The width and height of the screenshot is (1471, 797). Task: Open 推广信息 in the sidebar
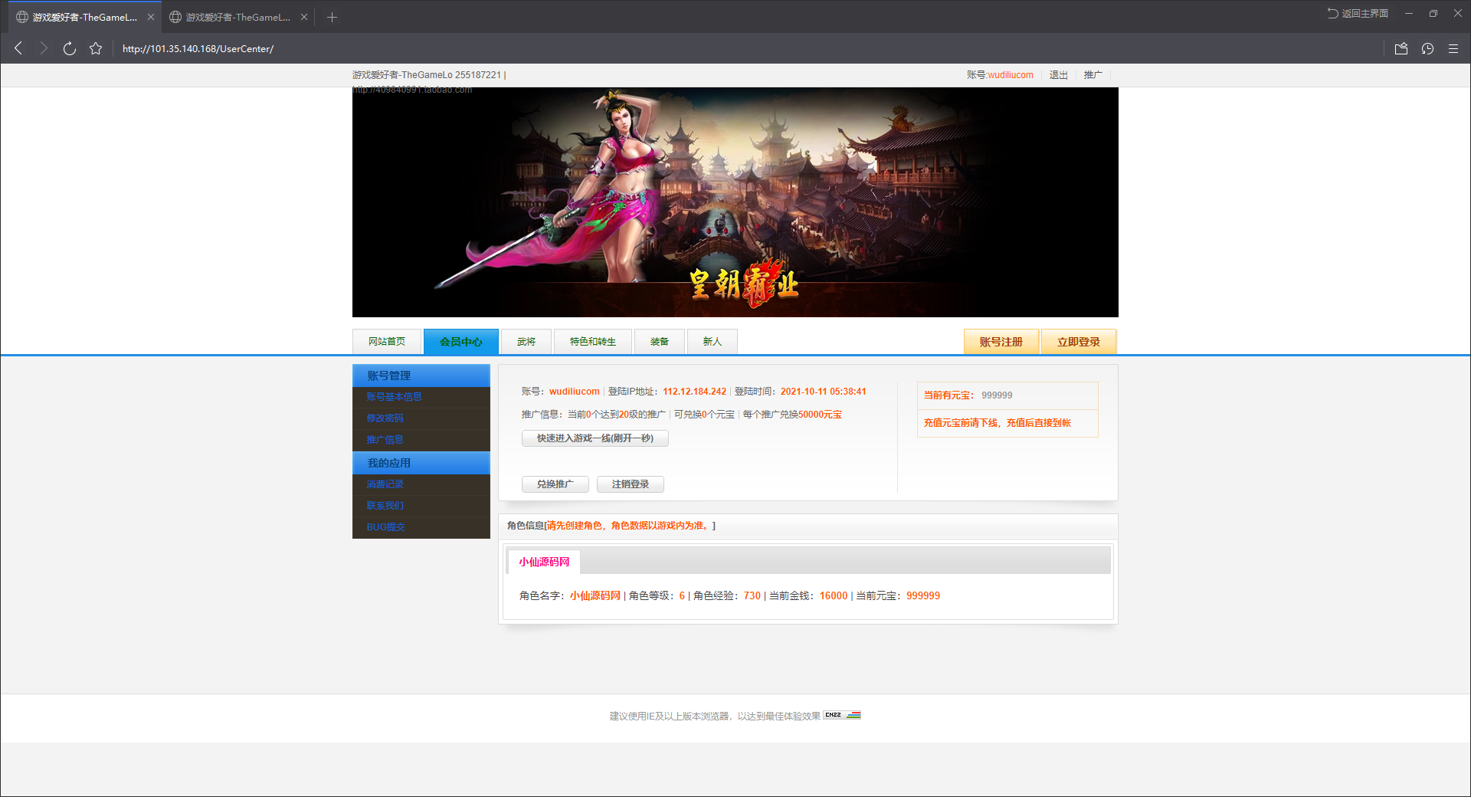[x=385, y=440]
